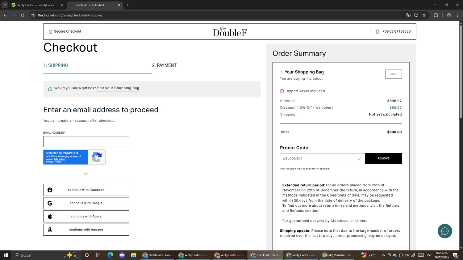Reload the checkout page
Viewport: 463px width, 260px height.
pyautogui.click(x=23, y=15)
